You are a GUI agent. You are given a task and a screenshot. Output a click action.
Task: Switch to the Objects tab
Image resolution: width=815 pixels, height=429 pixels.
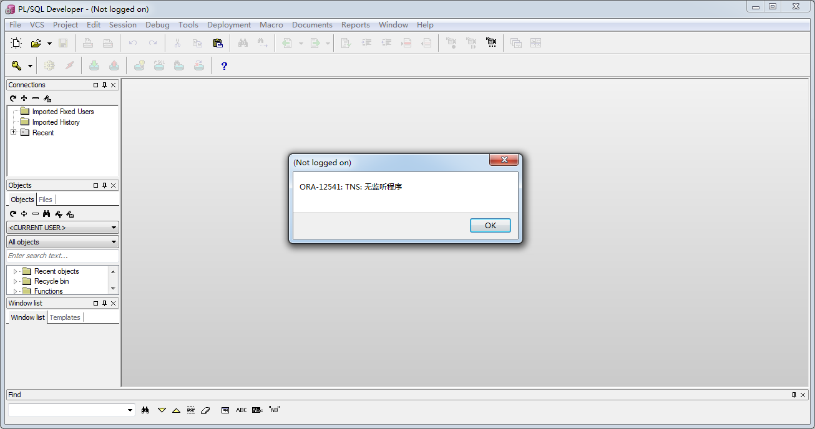pos(22,200)
